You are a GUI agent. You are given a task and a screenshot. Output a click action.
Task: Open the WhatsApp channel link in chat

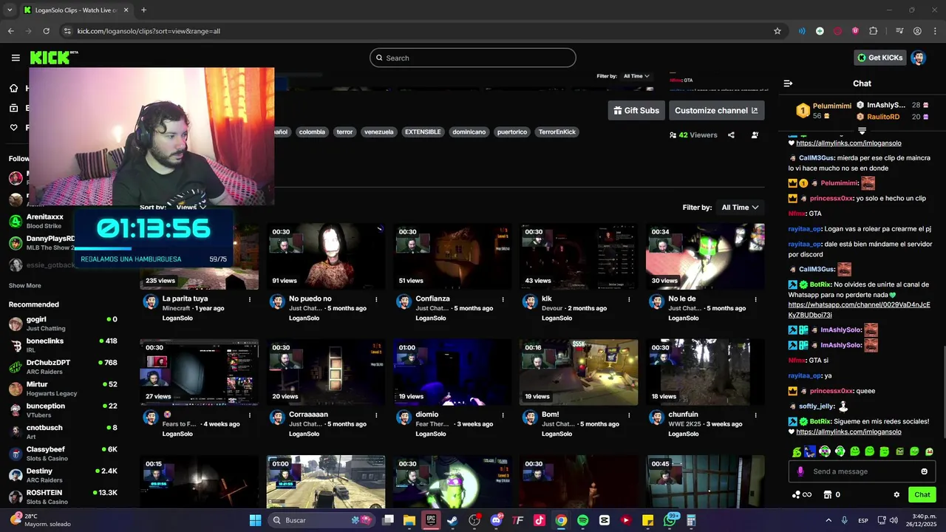pos(859,310)
